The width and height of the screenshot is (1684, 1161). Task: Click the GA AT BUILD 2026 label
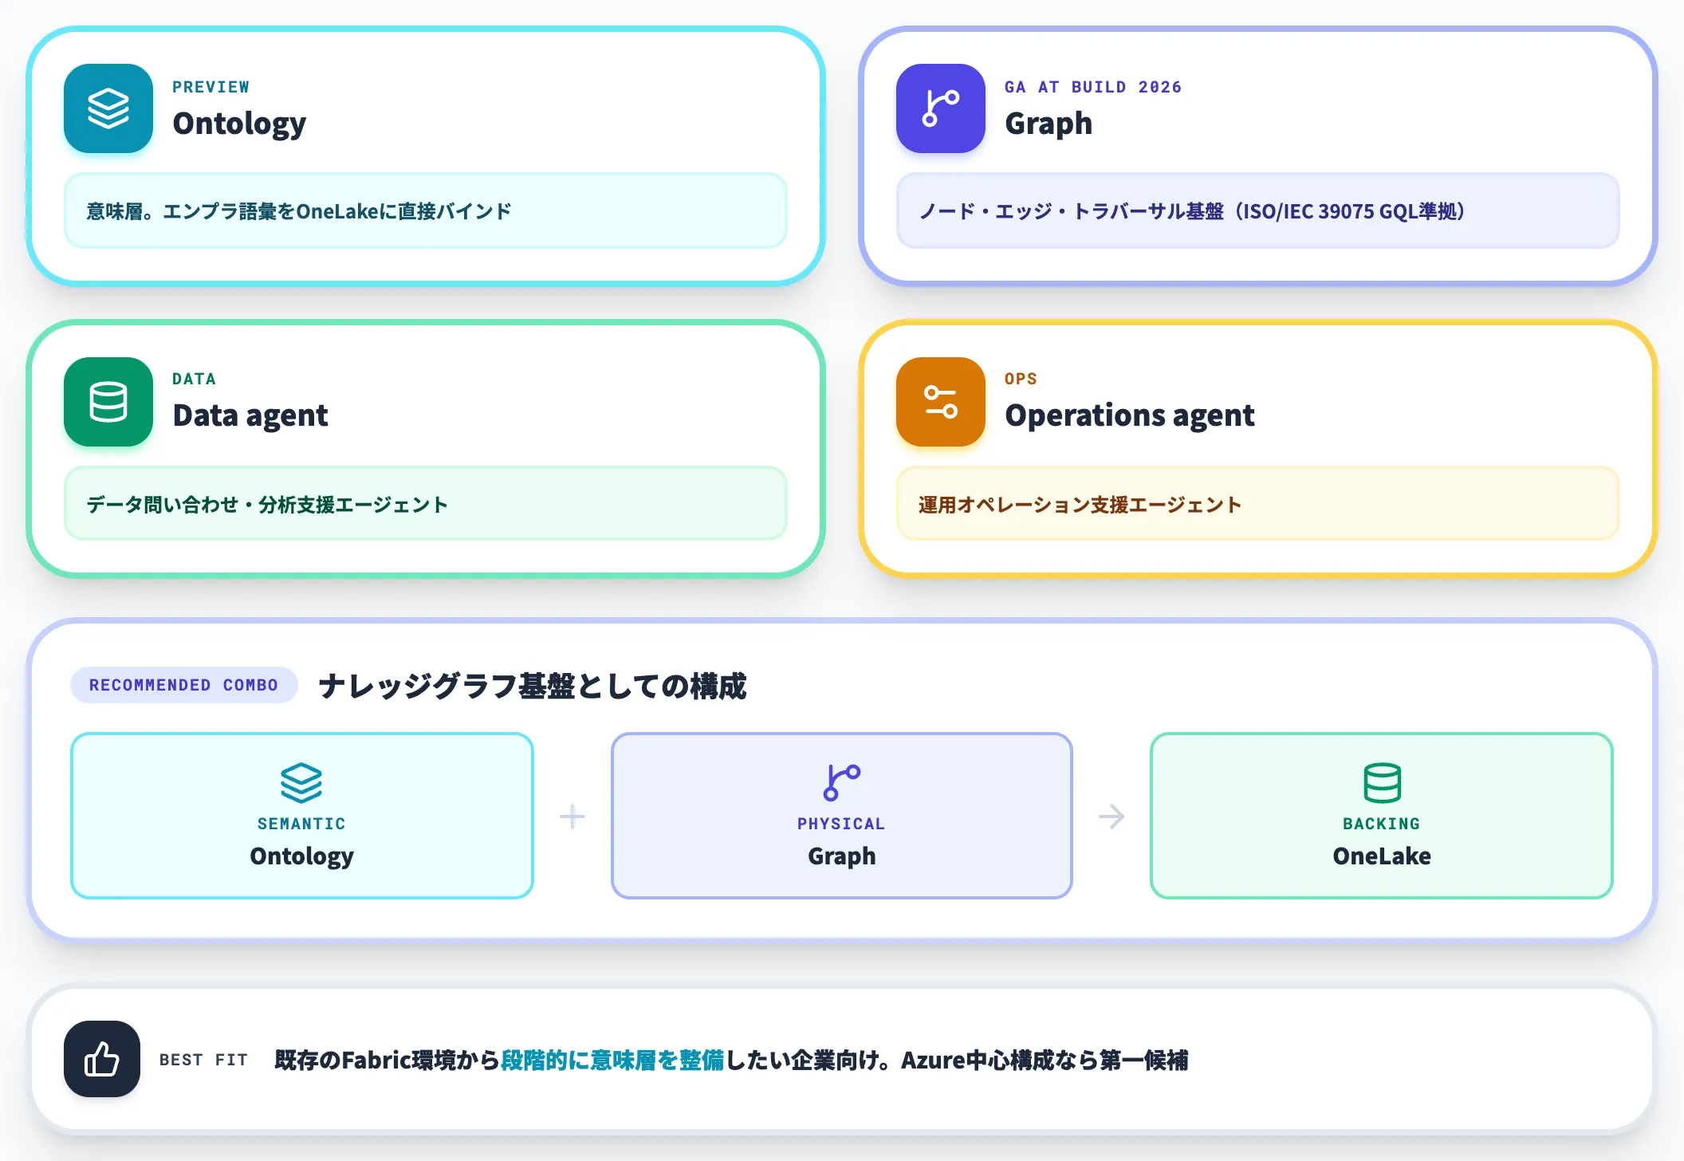pyautogui.click(x=1093, y=87)
